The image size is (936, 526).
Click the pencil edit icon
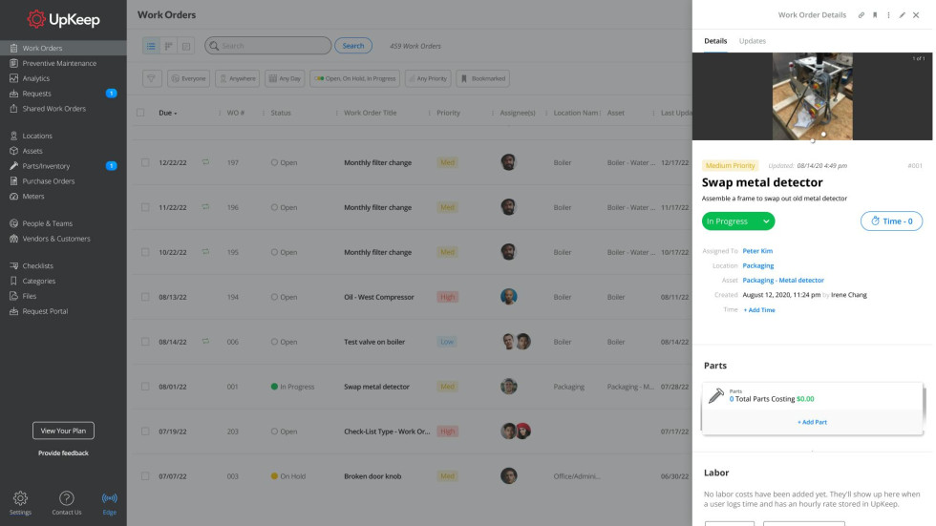(903, 15)
